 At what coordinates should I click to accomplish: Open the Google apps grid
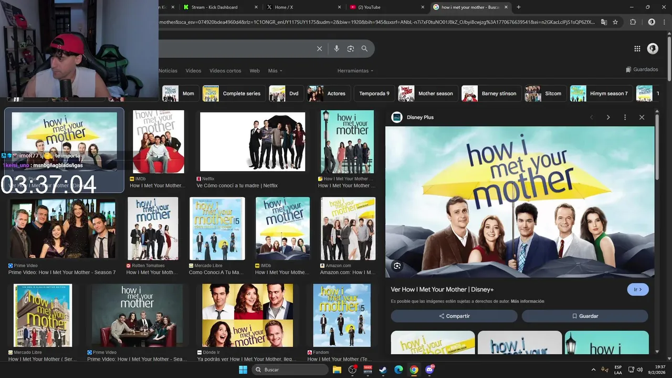(637, 49)
